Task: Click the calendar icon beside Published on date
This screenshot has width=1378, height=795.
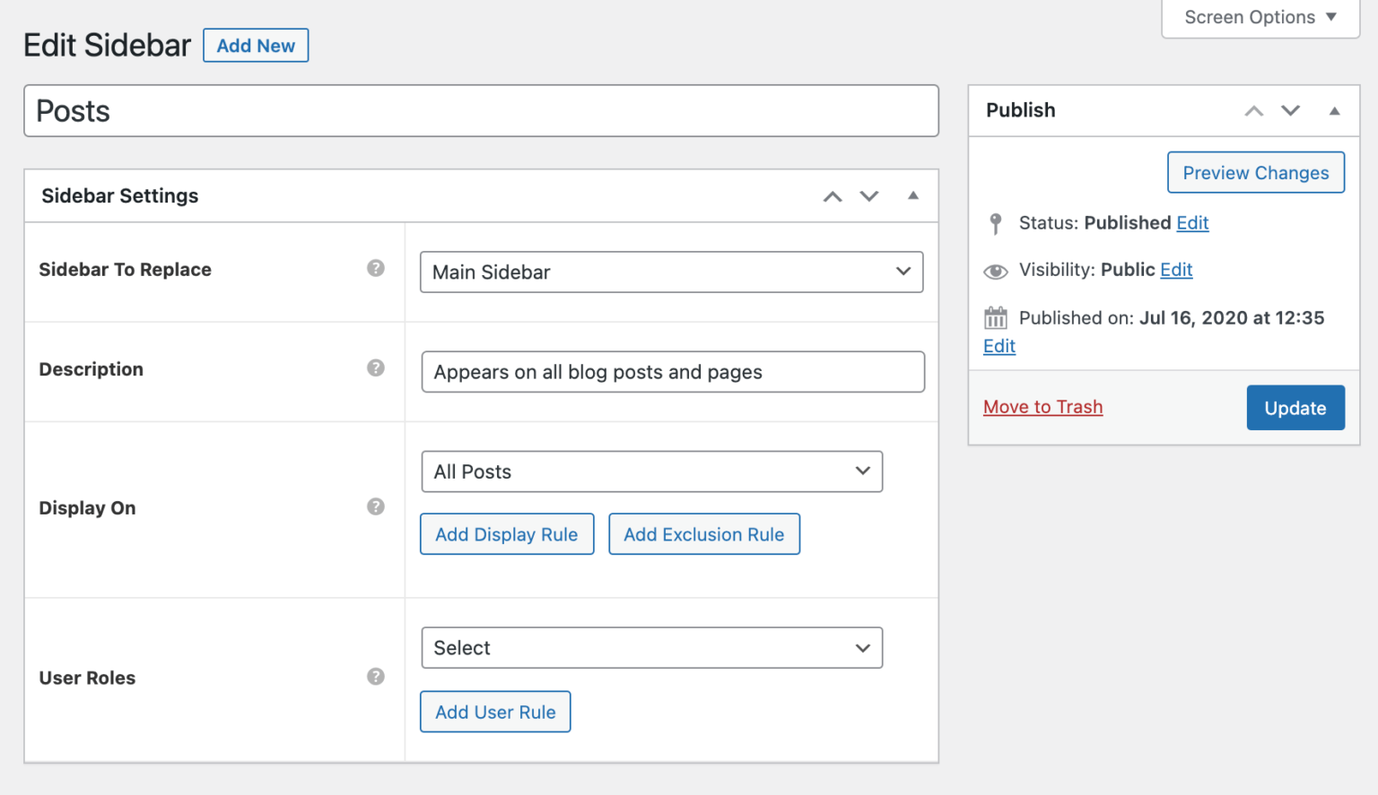Action: tap(996, 317)
